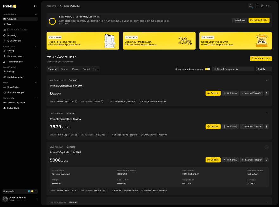The width and height of the screenshot is (279, 207).
Task: Toggle Show only active accounts
Action: 207,69
